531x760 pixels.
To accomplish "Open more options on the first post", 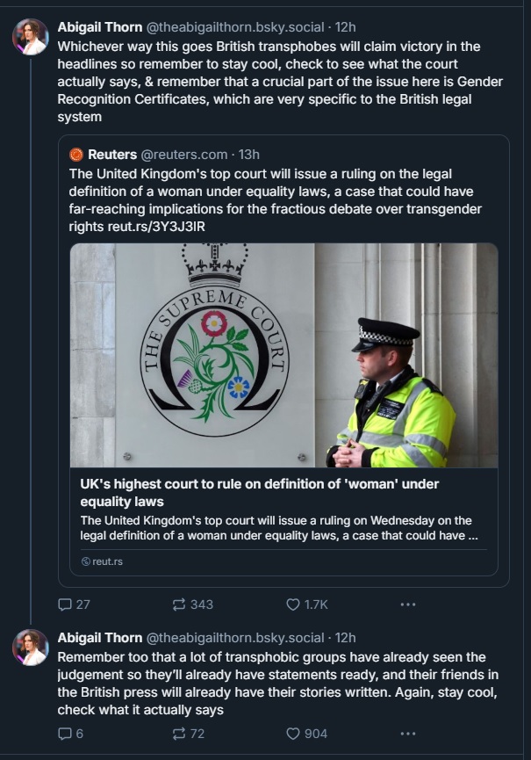I will pyautogui.click(x=407, y=604).
